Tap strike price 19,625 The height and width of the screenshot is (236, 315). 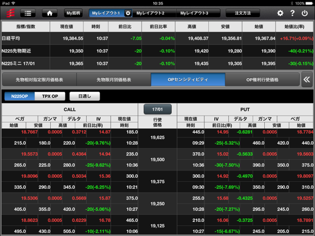click(157, 138)
